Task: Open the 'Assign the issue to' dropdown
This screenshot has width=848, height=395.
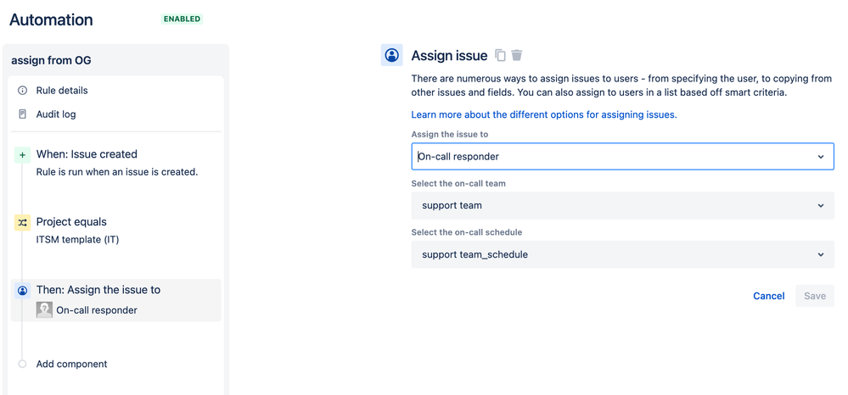Action: coord(622,157)
